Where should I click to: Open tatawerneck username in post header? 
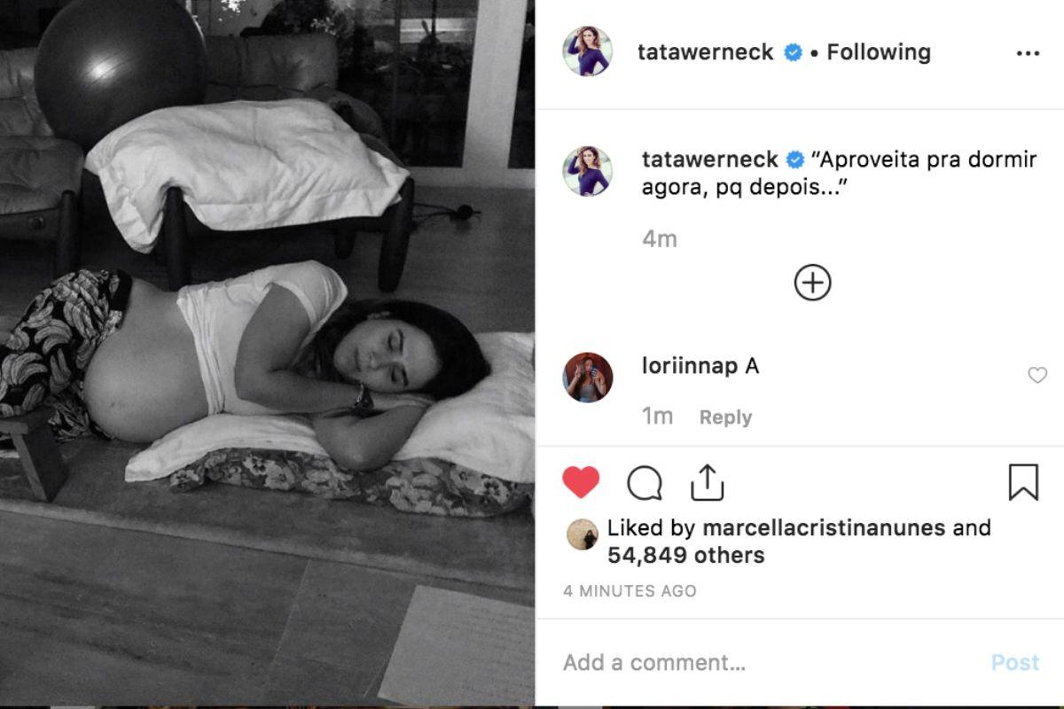tap(708, 52)
